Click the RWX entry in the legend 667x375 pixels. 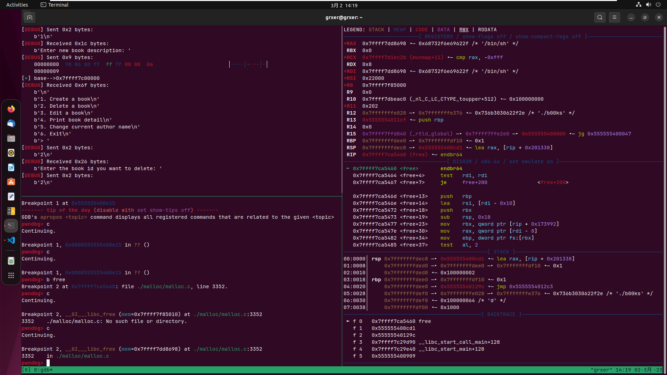click(x=464, y=30)
